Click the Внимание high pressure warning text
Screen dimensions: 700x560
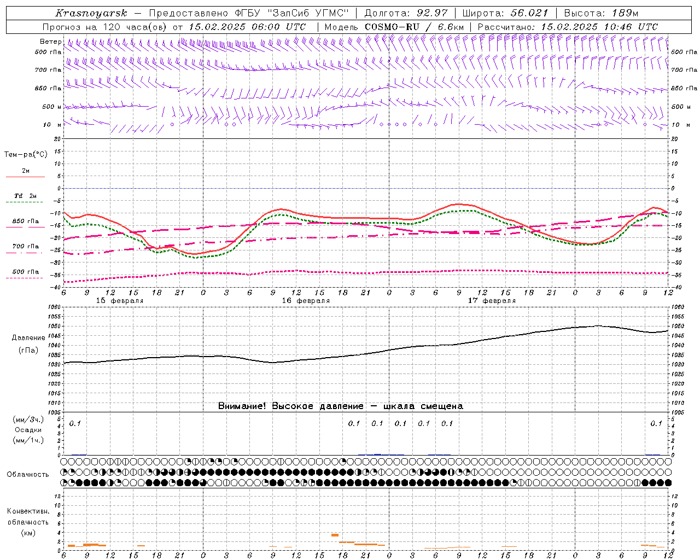click(x=340, y=406)
